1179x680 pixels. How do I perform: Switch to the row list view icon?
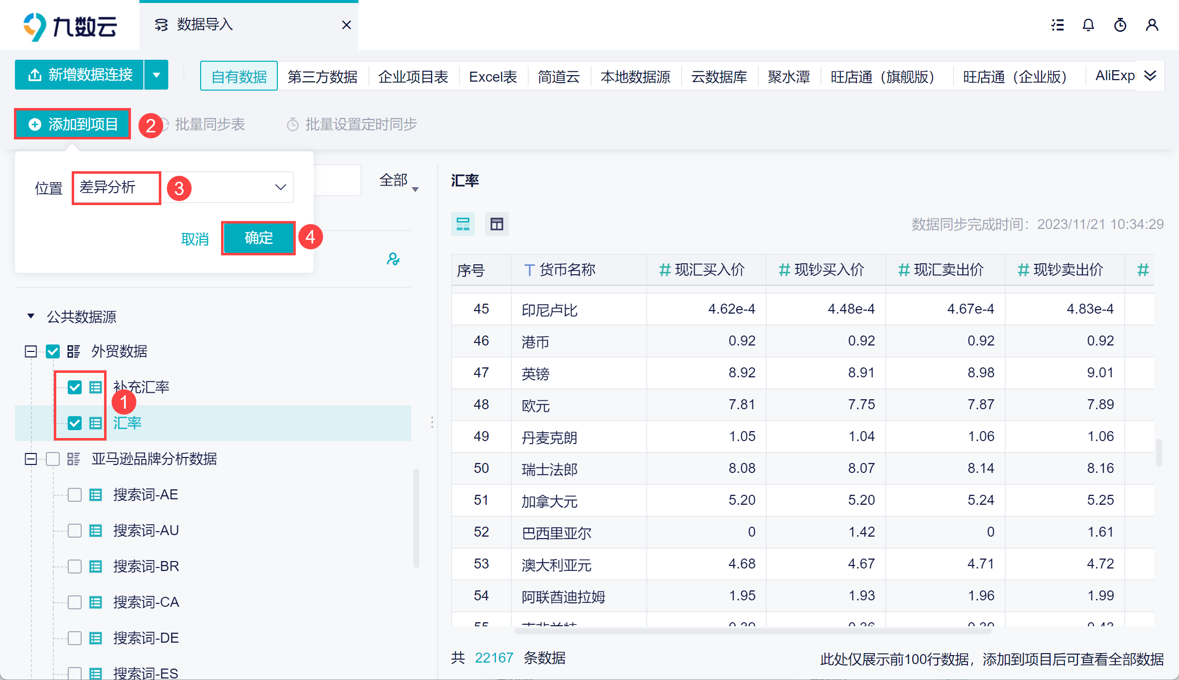463,224
